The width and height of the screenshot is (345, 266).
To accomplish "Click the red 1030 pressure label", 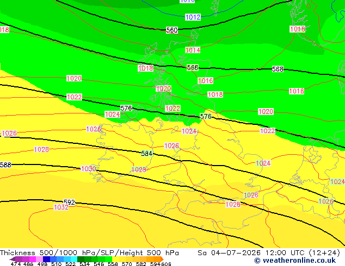I will tap(89, 168).
